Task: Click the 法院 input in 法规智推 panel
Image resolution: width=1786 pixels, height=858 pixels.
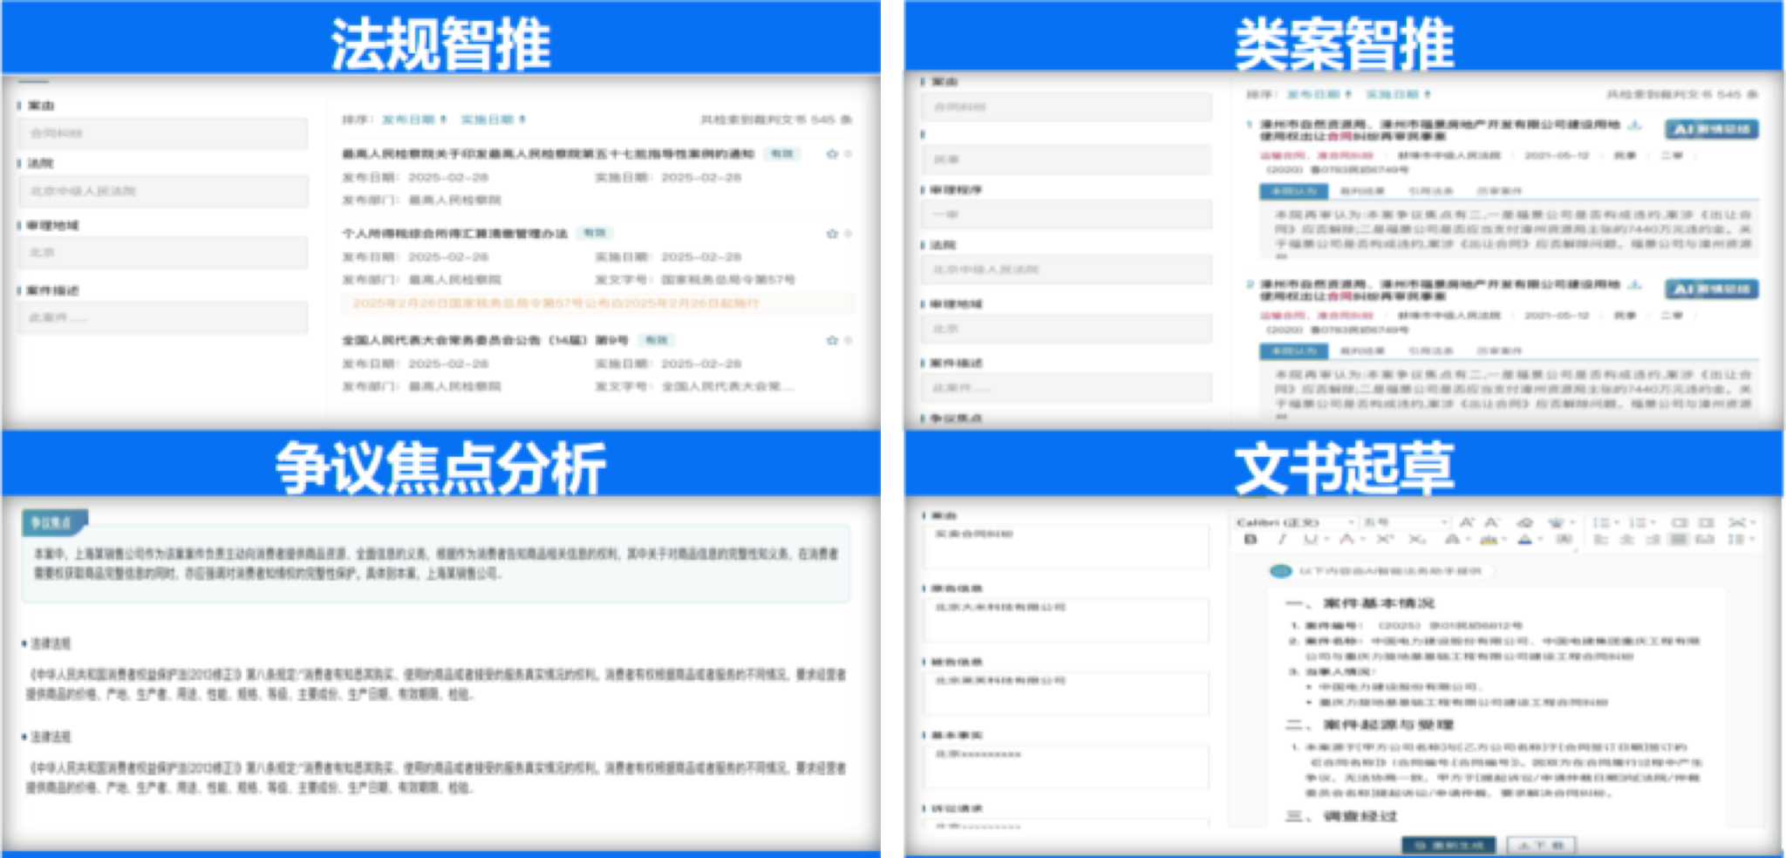Action: (x=163, y=191)
